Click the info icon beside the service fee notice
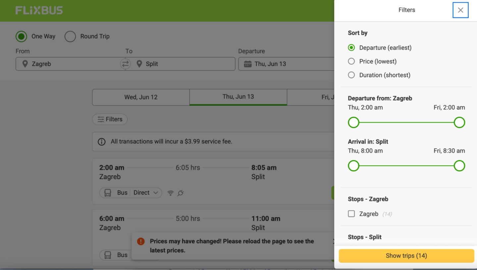Viewport: 477px width, 270px height. point(102,142)
